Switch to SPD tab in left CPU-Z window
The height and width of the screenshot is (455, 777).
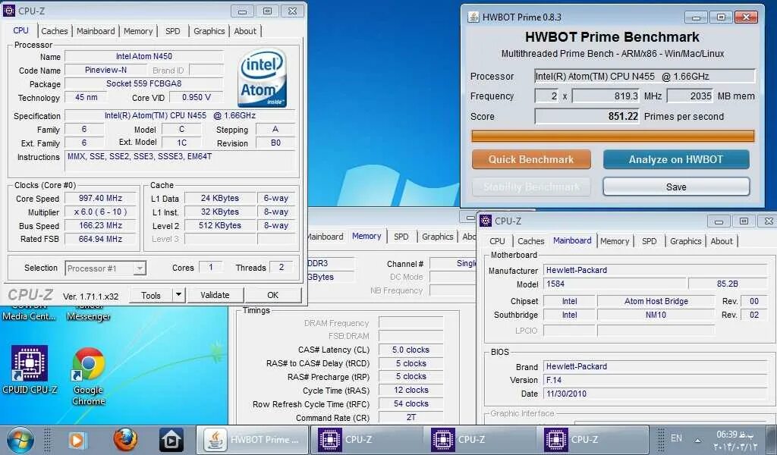[173, 31]
